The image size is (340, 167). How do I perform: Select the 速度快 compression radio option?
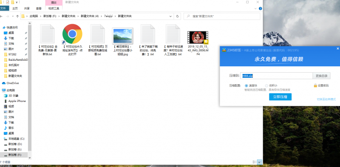[246, 86]
